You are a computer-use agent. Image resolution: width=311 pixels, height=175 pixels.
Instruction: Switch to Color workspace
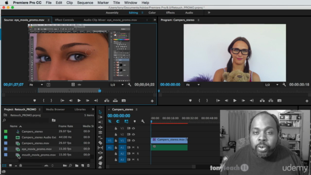[152, 13]
